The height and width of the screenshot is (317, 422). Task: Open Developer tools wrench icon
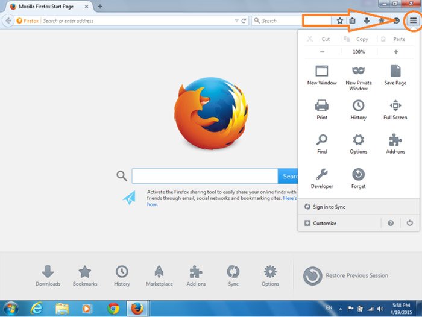click(x=322, y=178)
